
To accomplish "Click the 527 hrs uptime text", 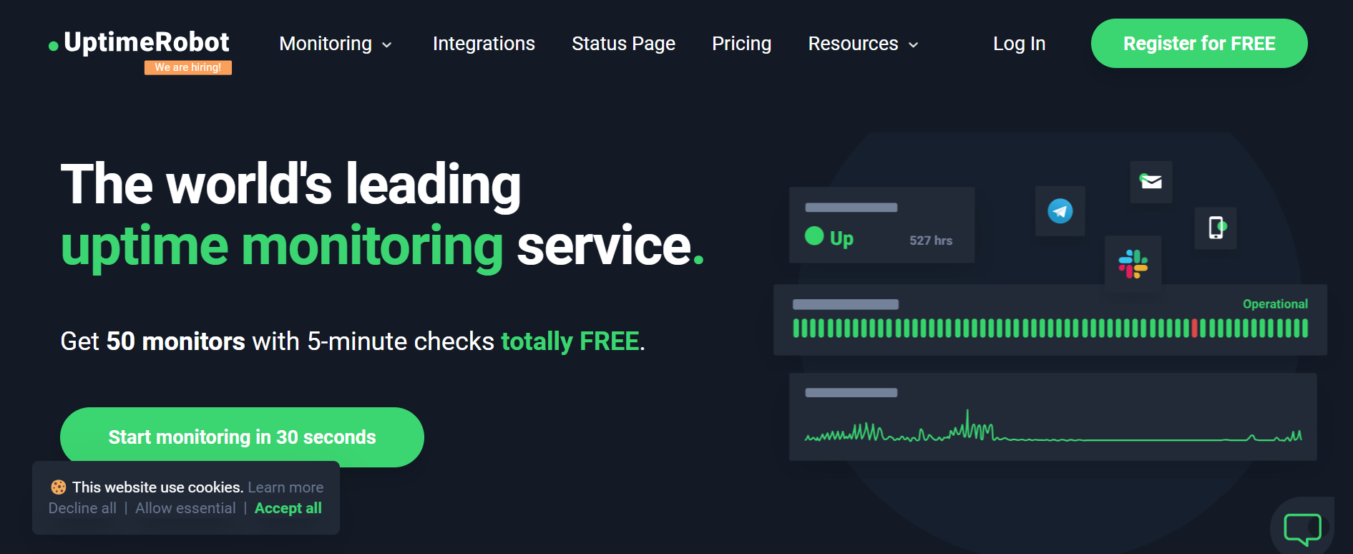I will (931, 240).
